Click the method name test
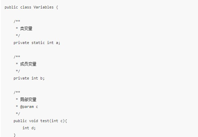This screenshot has height=137, width=198. click(45, 121)
